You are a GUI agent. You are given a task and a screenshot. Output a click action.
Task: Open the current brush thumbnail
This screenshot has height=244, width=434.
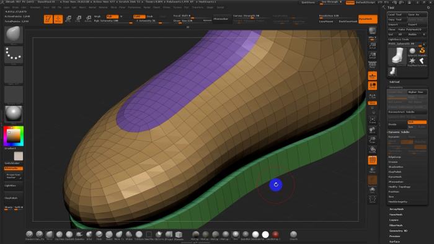point(14,35)
